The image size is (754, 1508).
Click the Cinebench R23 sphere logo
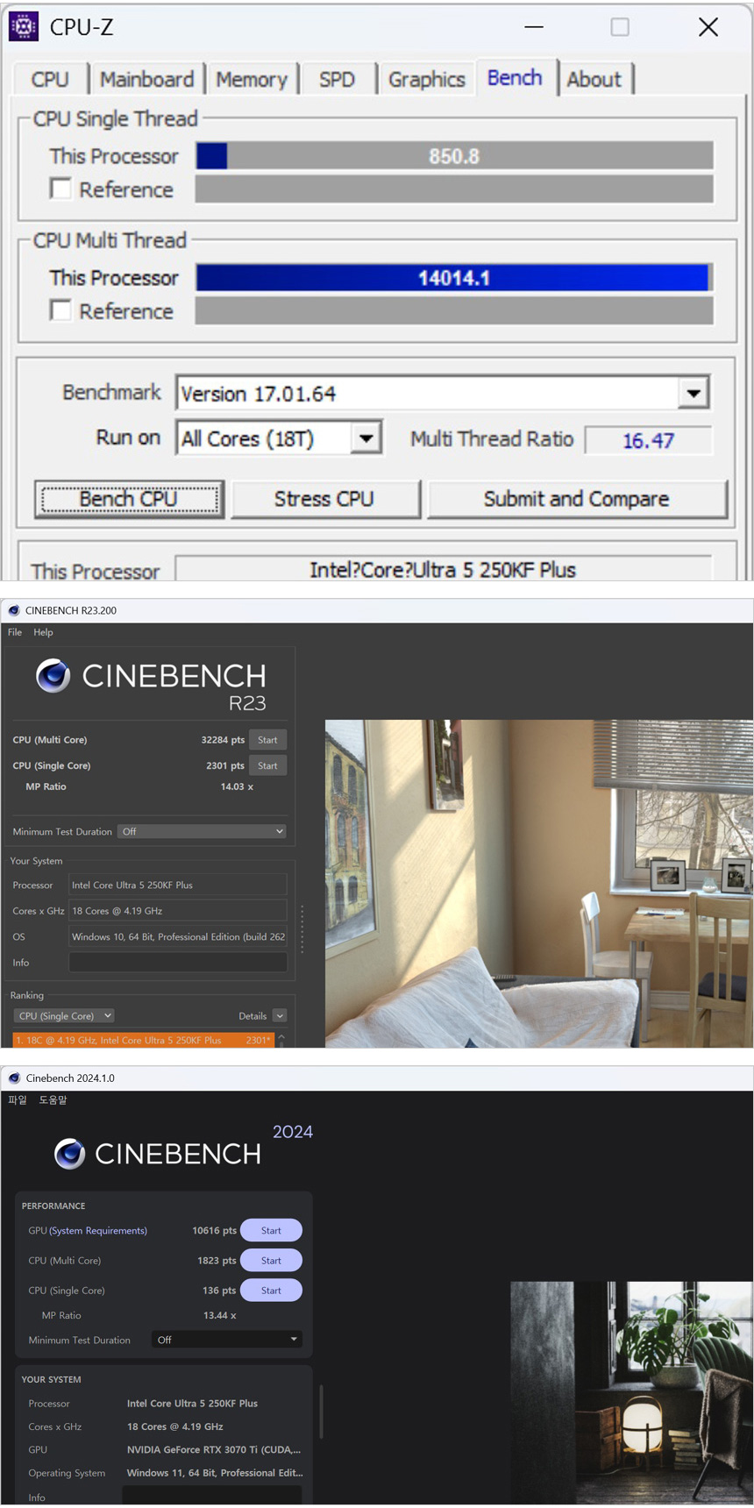[x=53, y=676]
